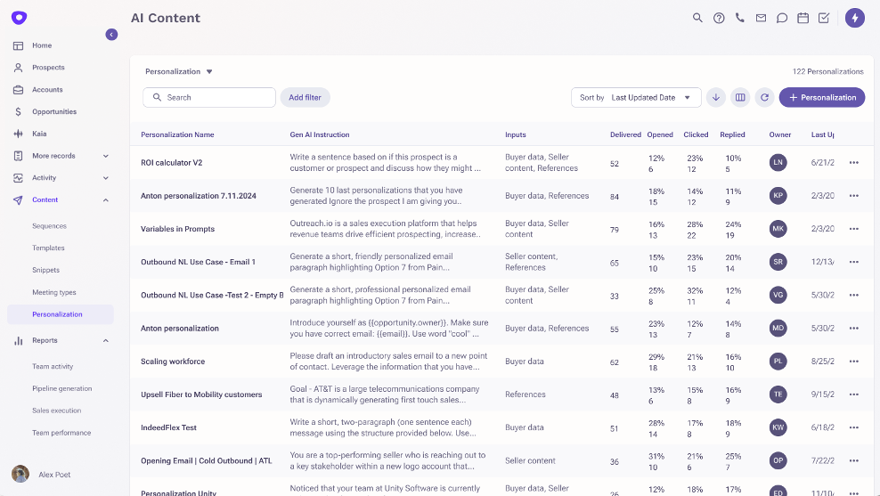This screenshot has width=880, height=496.
Task: Open row menu for ROI calculator V2
Action: pos(853,163)
